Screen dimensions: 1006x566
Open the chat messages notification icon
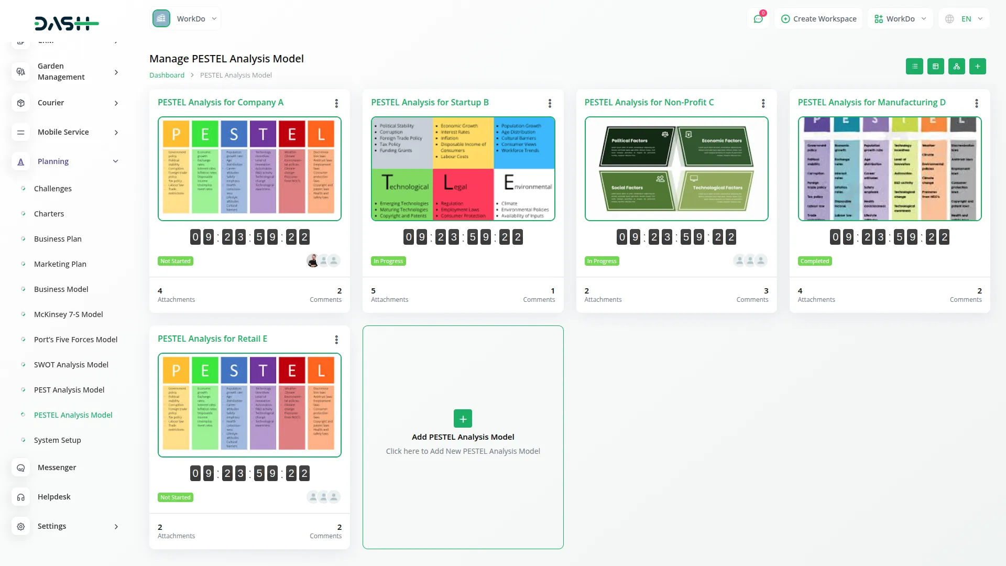coord(758,19)
